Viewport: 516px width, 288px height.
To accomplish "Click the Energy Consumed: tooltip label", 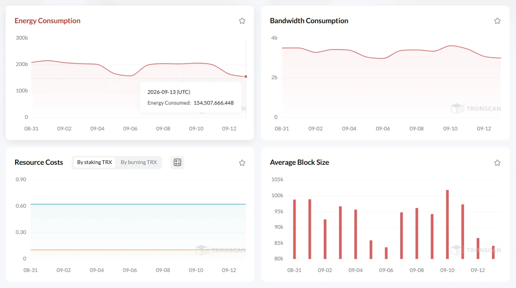I will pyautogui.click(x=169, y=103).
